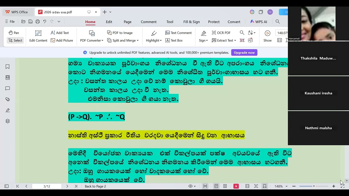Open the signatures sidebar panel
Viewport: 349px width, 196px height.
tap(8, 110)
